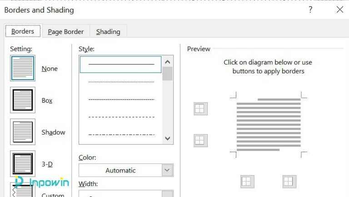This screenshot has width=349, height=197.
Task: Open the Shading tab
Action: pyautogui.click(x=108, y=32)
